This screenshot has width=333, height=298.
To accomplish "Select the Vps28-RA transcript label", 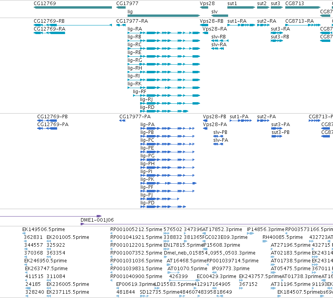I will [x=215, y=29].
